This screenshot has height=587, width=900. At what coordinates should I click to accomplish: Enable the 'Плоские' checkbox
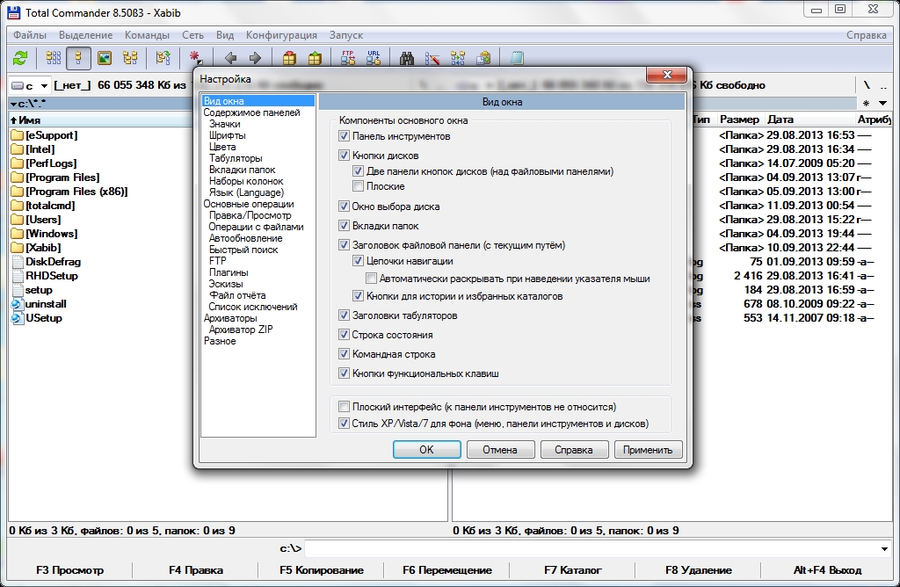pos(359,186)
